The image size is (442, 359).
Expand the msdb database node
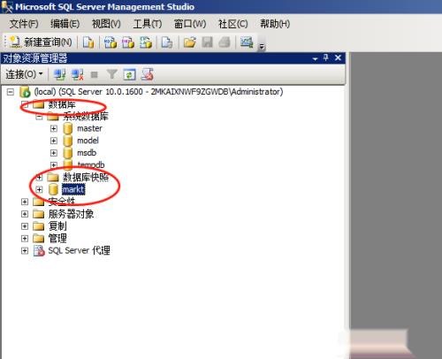54,153
